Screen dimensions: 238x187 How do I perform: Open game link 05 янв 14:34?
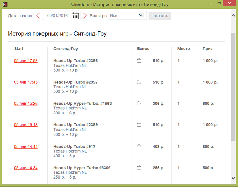[x=26, y=168]
